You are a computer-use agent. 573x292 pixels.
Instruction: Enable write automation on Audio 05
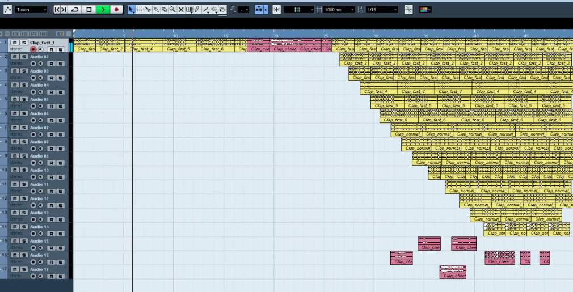coord(60,106)
